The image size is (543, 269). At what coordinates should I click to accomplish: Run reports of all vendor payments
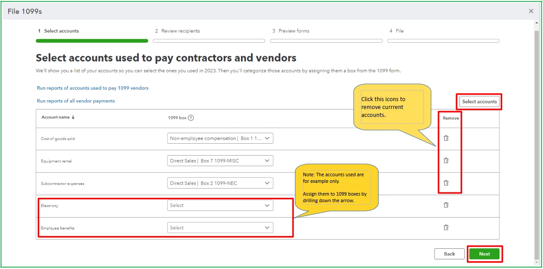click(76, 101)
